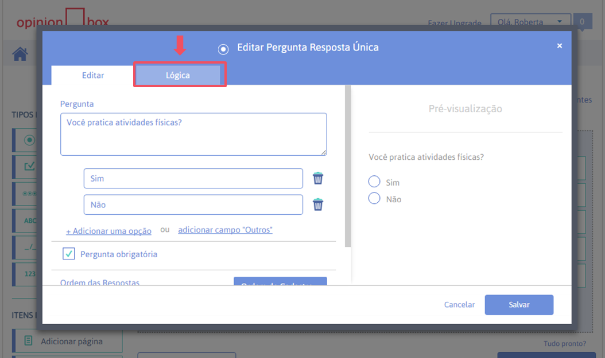Screen dimensions: 605x358
Task: Open the Ordem das Respostas dropdown
Action: pos(280,281)
